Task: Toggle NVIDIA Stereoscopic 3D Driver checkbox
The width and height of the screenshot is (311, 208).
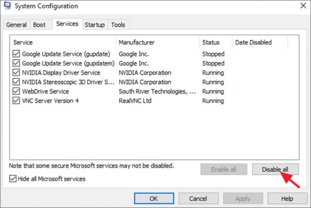Action: [x=16, y=82]
